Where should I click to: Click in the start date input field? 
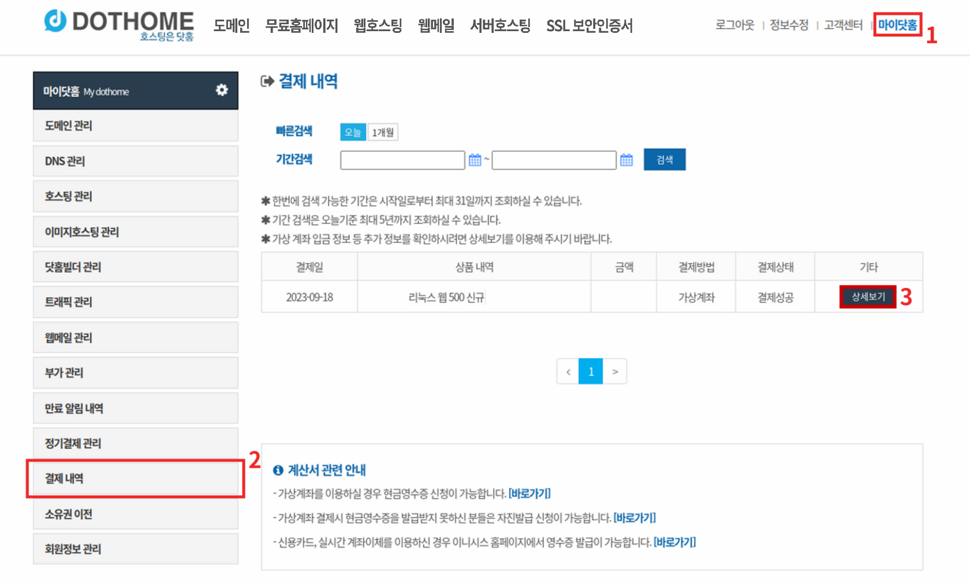402,160
